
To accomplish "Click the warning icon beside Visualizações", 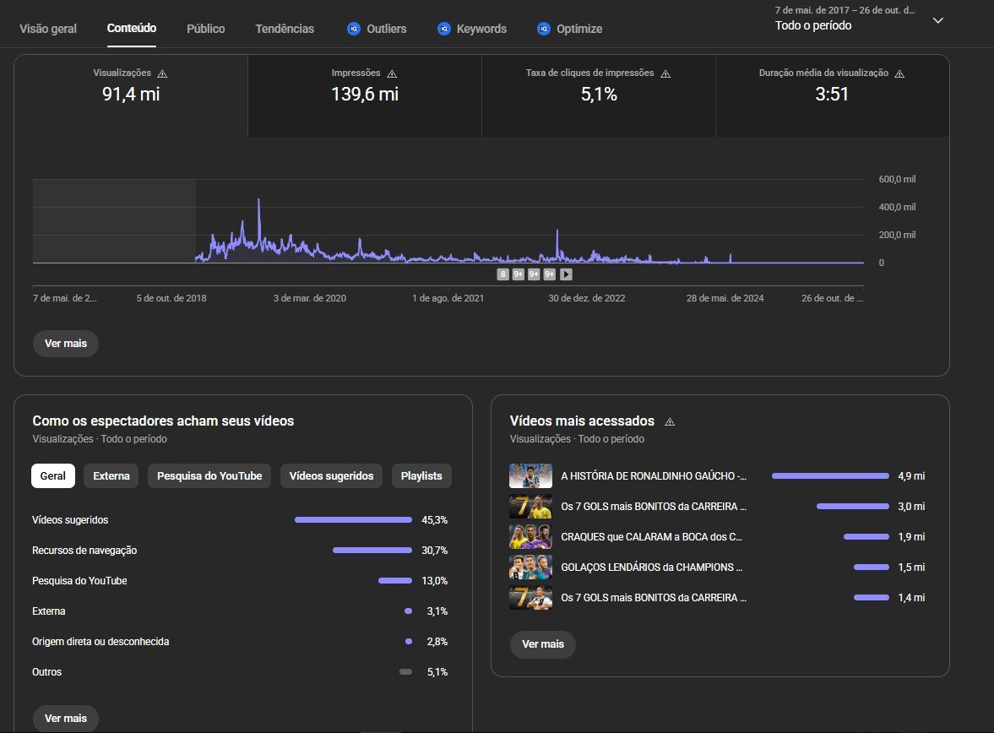I will (163, 73).
